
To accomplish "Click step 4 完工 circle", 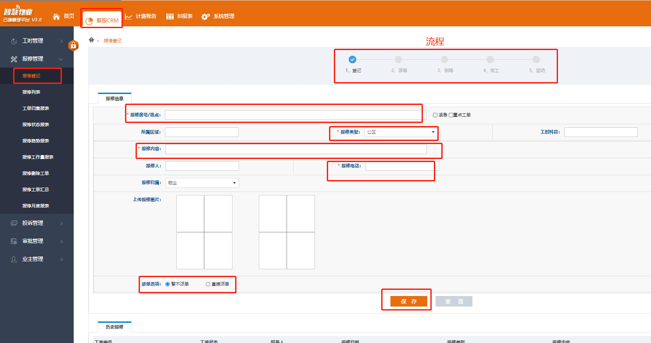I will coord(490,60).
